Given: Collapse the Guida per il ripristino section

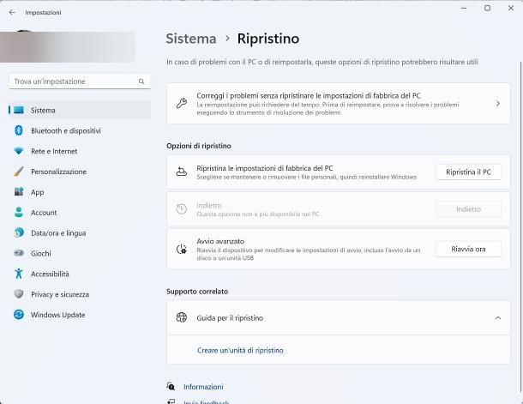Looking at the screenshot, I should [497, 318].
